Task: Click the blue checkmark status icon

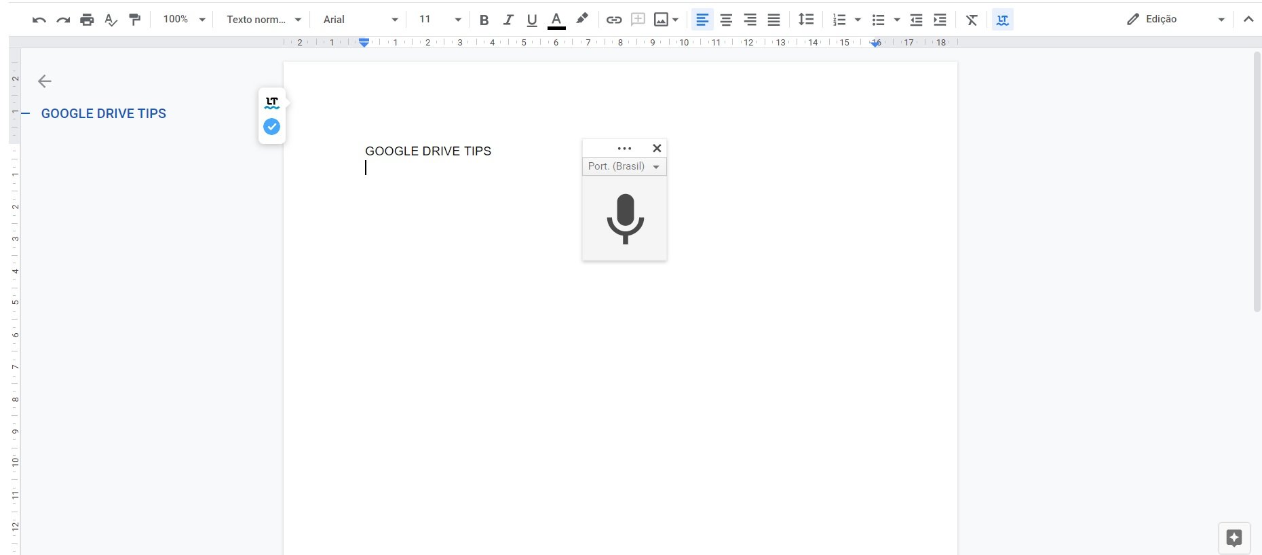Action: [271, 126]
